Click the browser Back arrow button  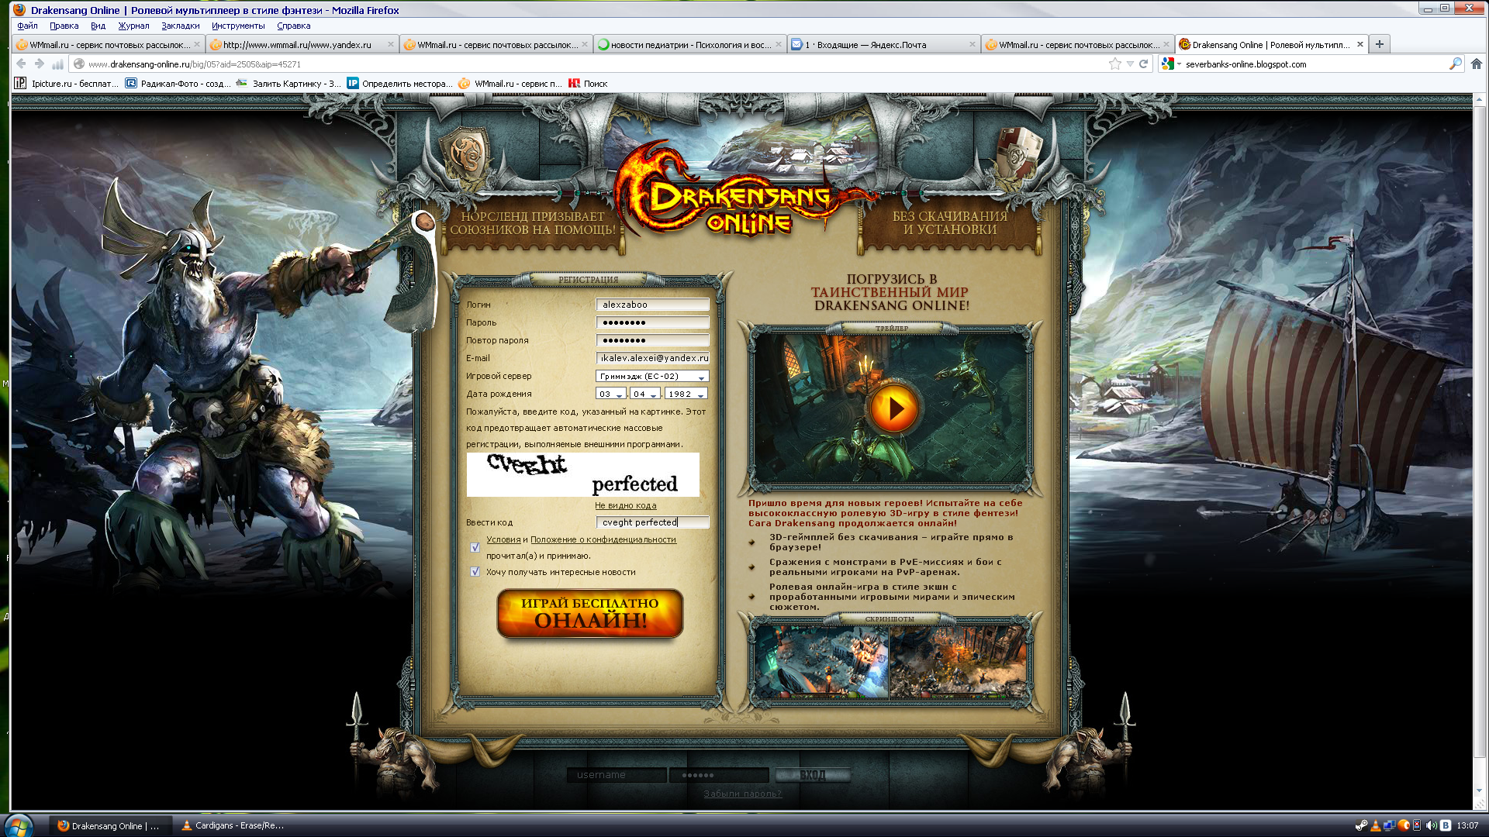[21, 64]
